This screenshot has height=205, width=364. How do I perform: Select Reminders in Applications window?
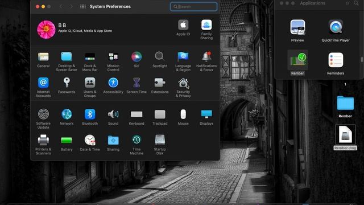click(336, 64)
